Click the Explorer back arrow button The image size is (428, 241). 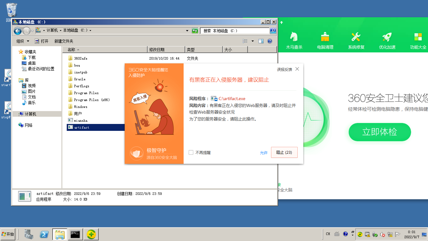(x=18, y=31)
